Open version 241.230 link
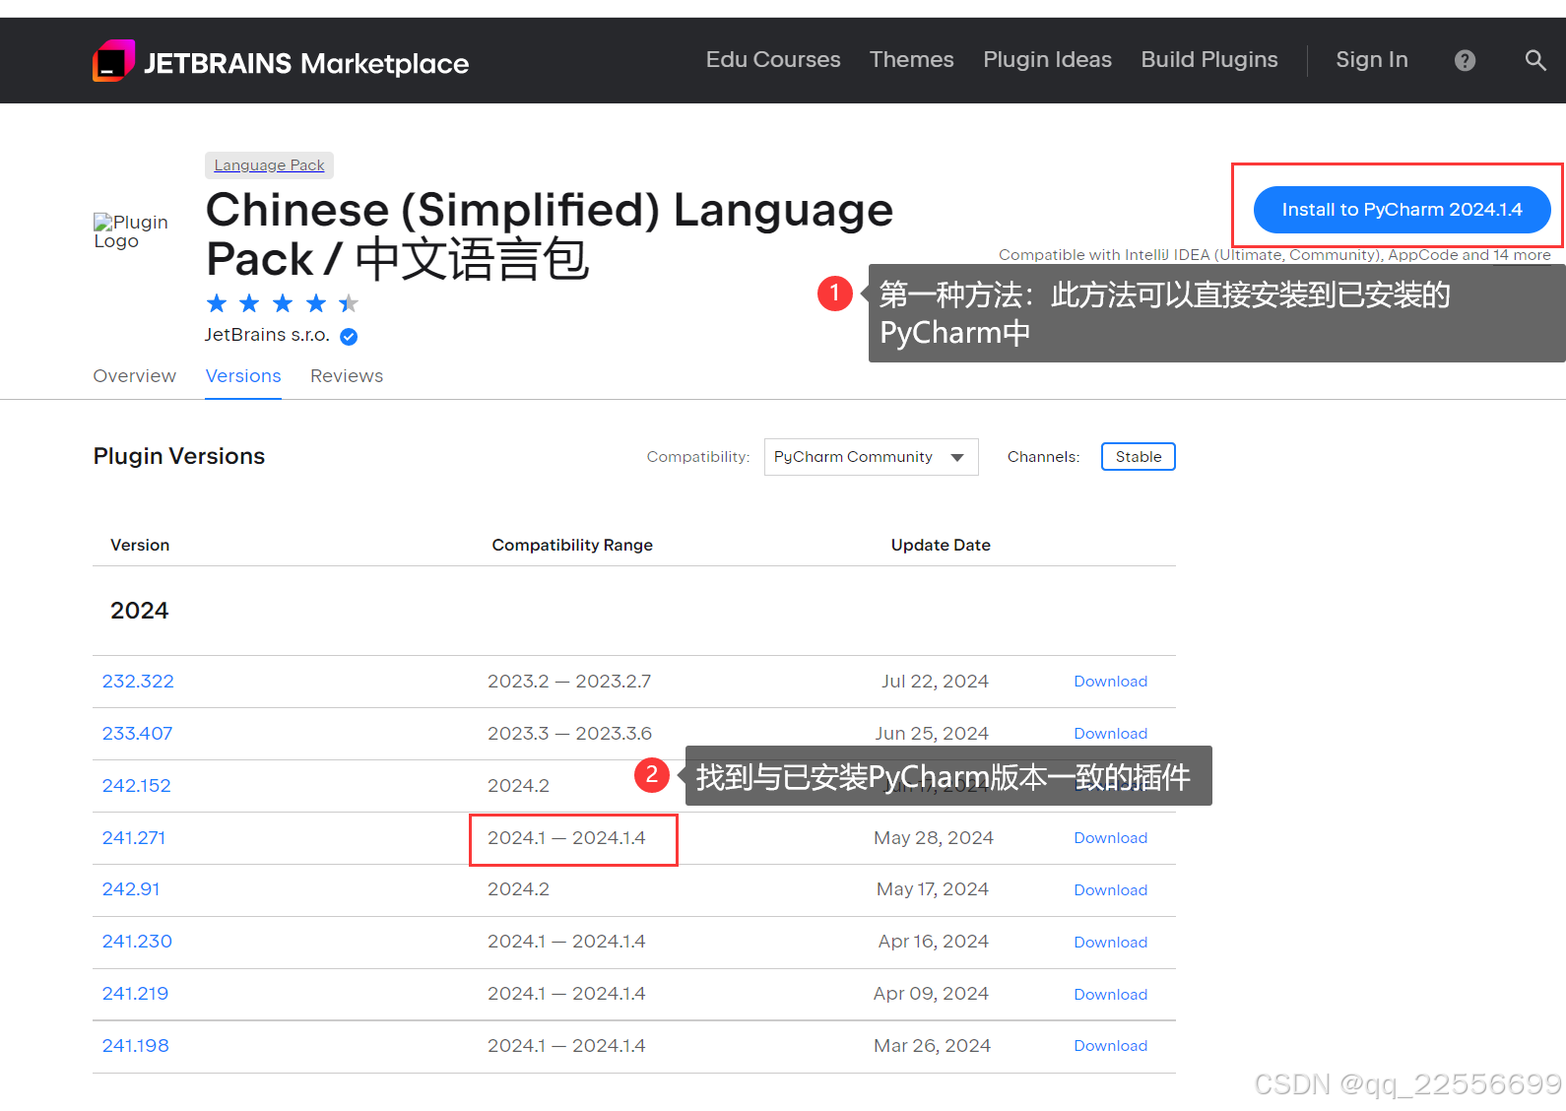The height and width of the screenshot is (1111, 1566). [137, 942]
